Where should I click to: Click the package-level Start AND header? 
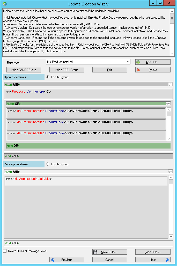pyautogui.click(x=86, y=172)
